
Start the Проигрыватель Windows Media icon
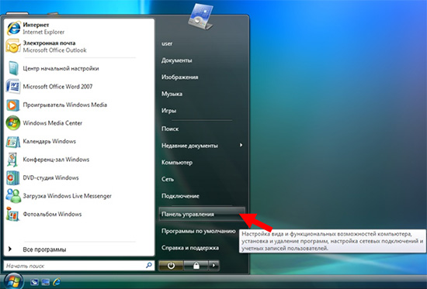coord(12,105)
